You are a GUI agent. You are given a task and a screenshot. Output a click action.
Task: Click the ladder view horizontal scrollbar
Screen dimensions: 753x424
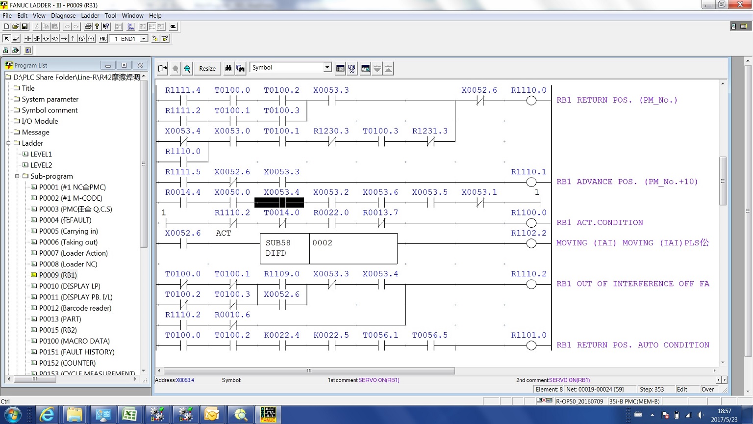point(309,371)
